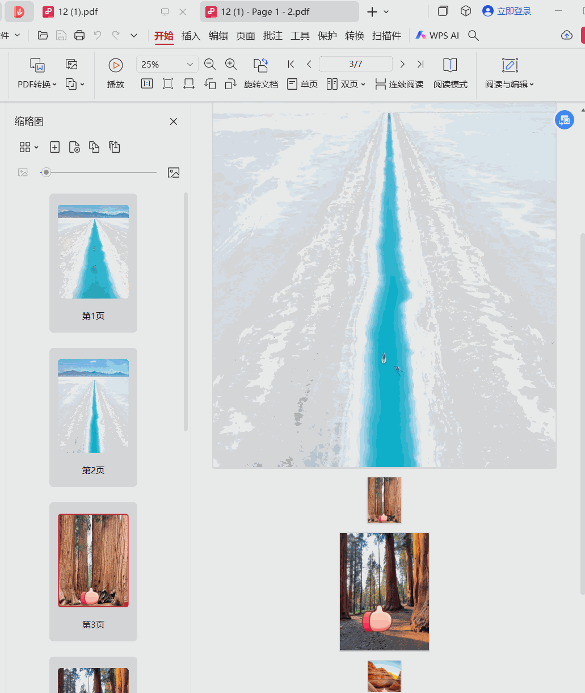The width and height of the screenshot is (585, 693).
Task: Close the thumbnail panel
Action: (x=174, y=121)
